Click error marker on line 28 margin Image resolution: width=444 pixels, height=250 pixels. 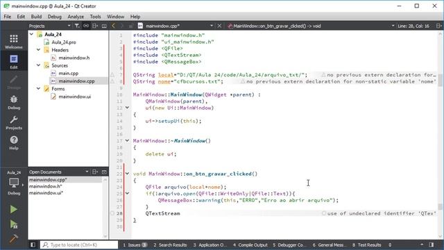pyautogui.click(x=112, y=213)
